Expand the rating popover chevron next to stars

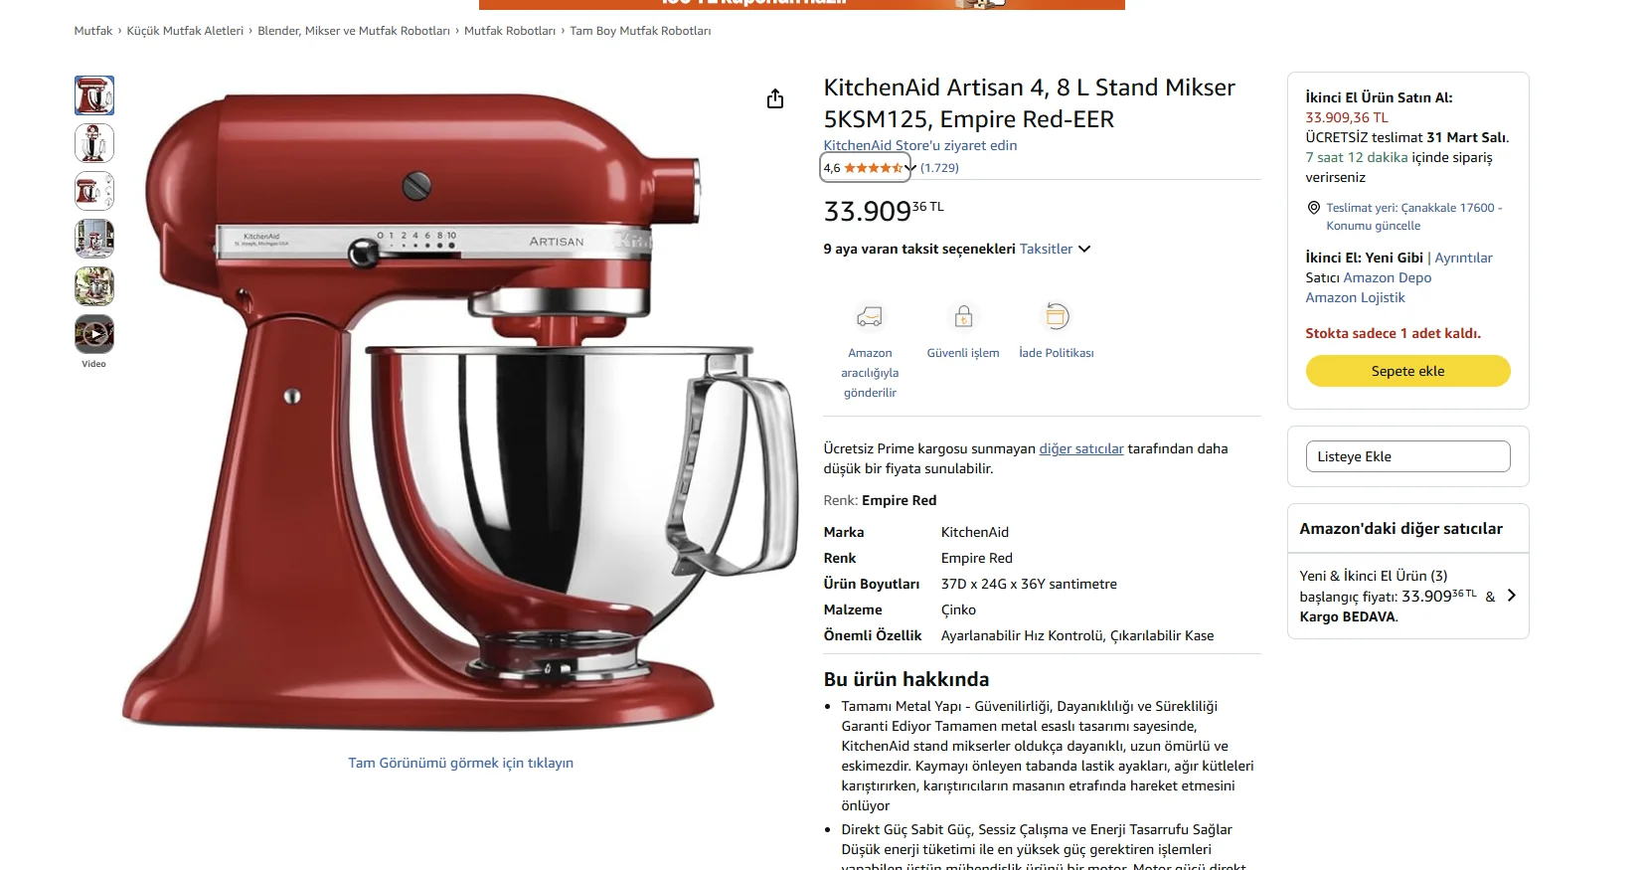pyautogui.click(x=911, y=168)
